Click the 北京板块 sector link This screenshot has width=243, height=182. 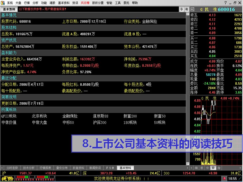click(x=39, y=116)
